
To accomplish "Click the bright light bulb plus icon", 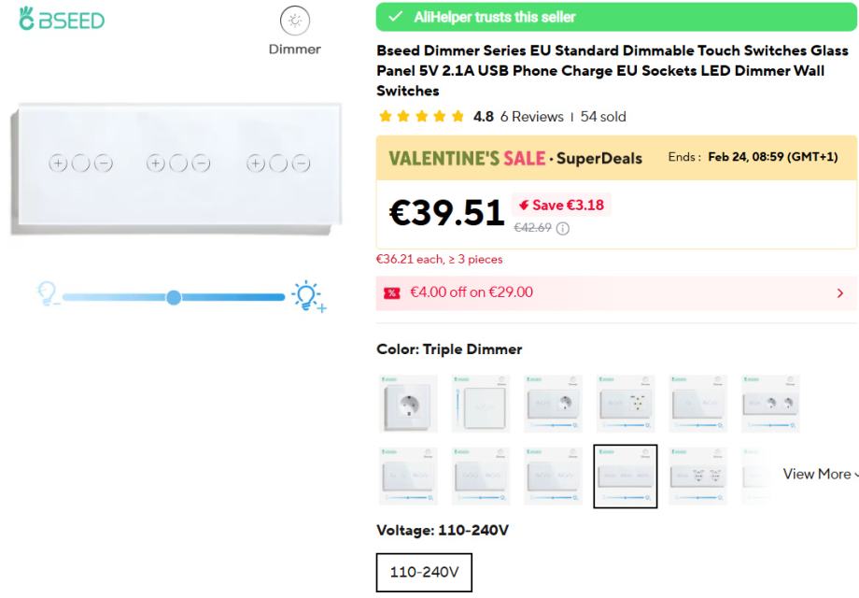I will pyautogui.click(x=307, y=295).
